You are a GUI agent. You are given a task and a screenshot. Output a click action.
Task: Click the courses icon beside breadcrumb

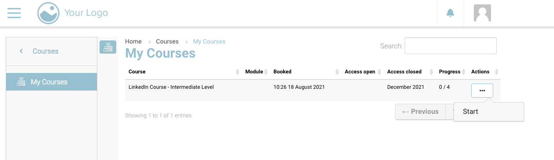(108, 47)
